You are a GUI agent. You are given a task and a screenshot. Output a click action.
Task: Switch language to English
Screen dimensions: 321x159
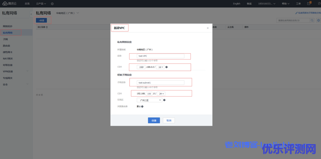(x=237, y=4)
